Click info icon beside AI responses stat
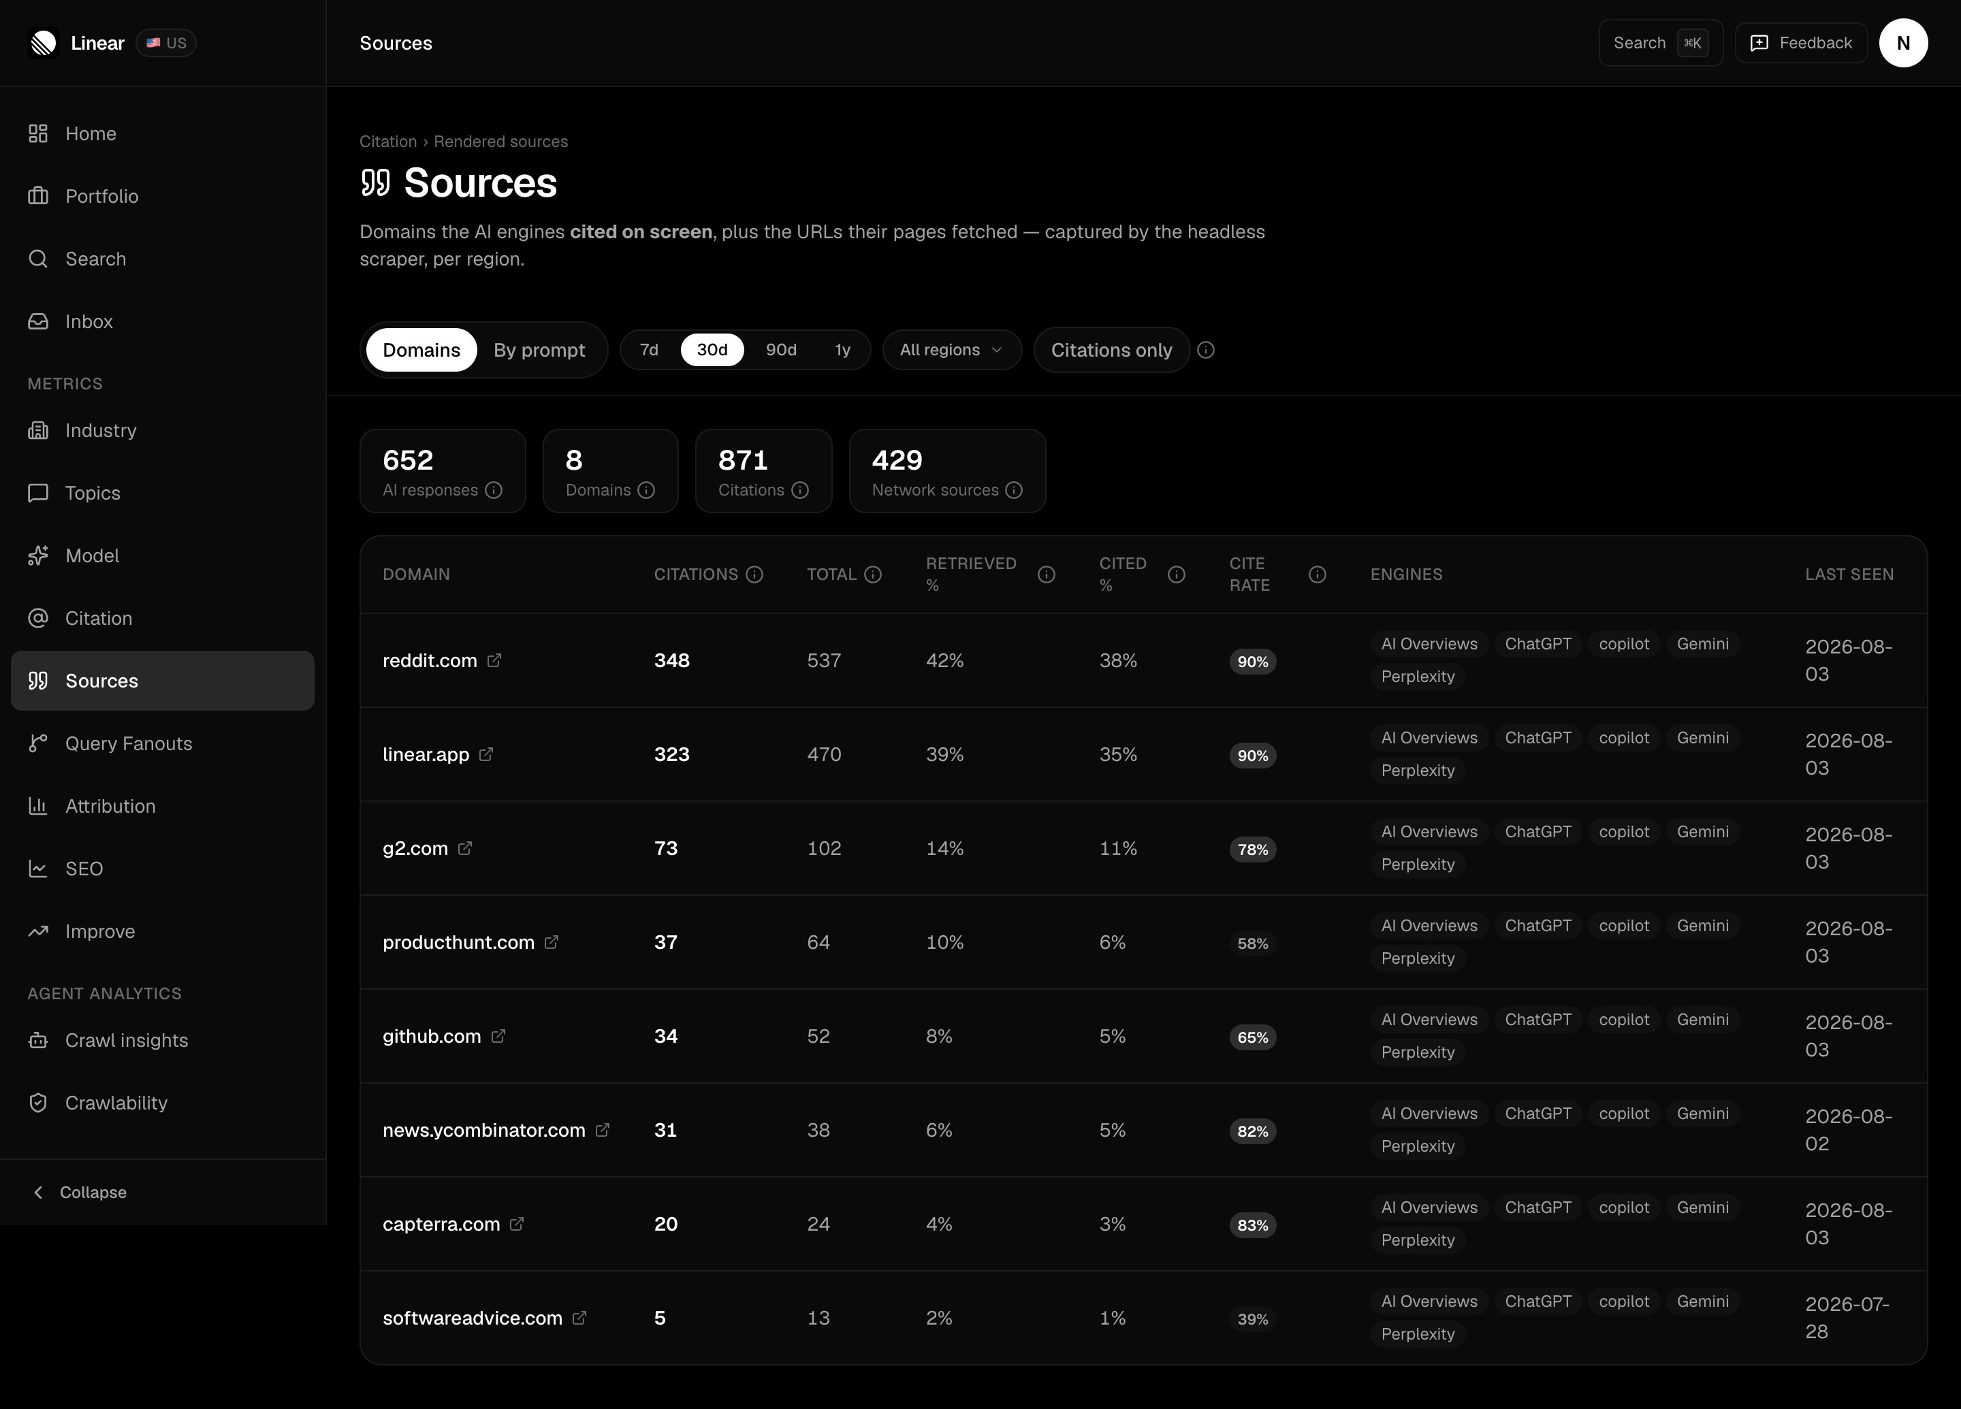The width and height of the screenshot is (1961, 1409). pyautogui.click(x=494, y=490)
